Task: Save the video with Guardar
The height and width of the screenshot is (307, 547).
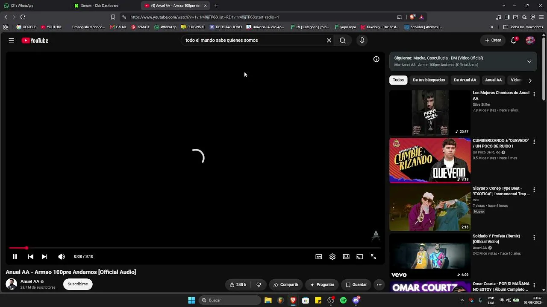Action: (356, 284)
